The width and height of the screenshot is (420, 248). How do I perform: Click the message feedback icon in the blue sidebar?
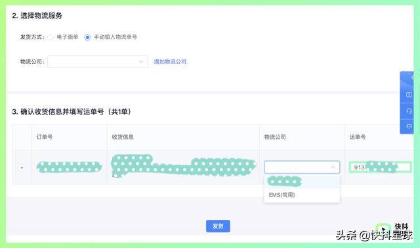coord(409,126)
